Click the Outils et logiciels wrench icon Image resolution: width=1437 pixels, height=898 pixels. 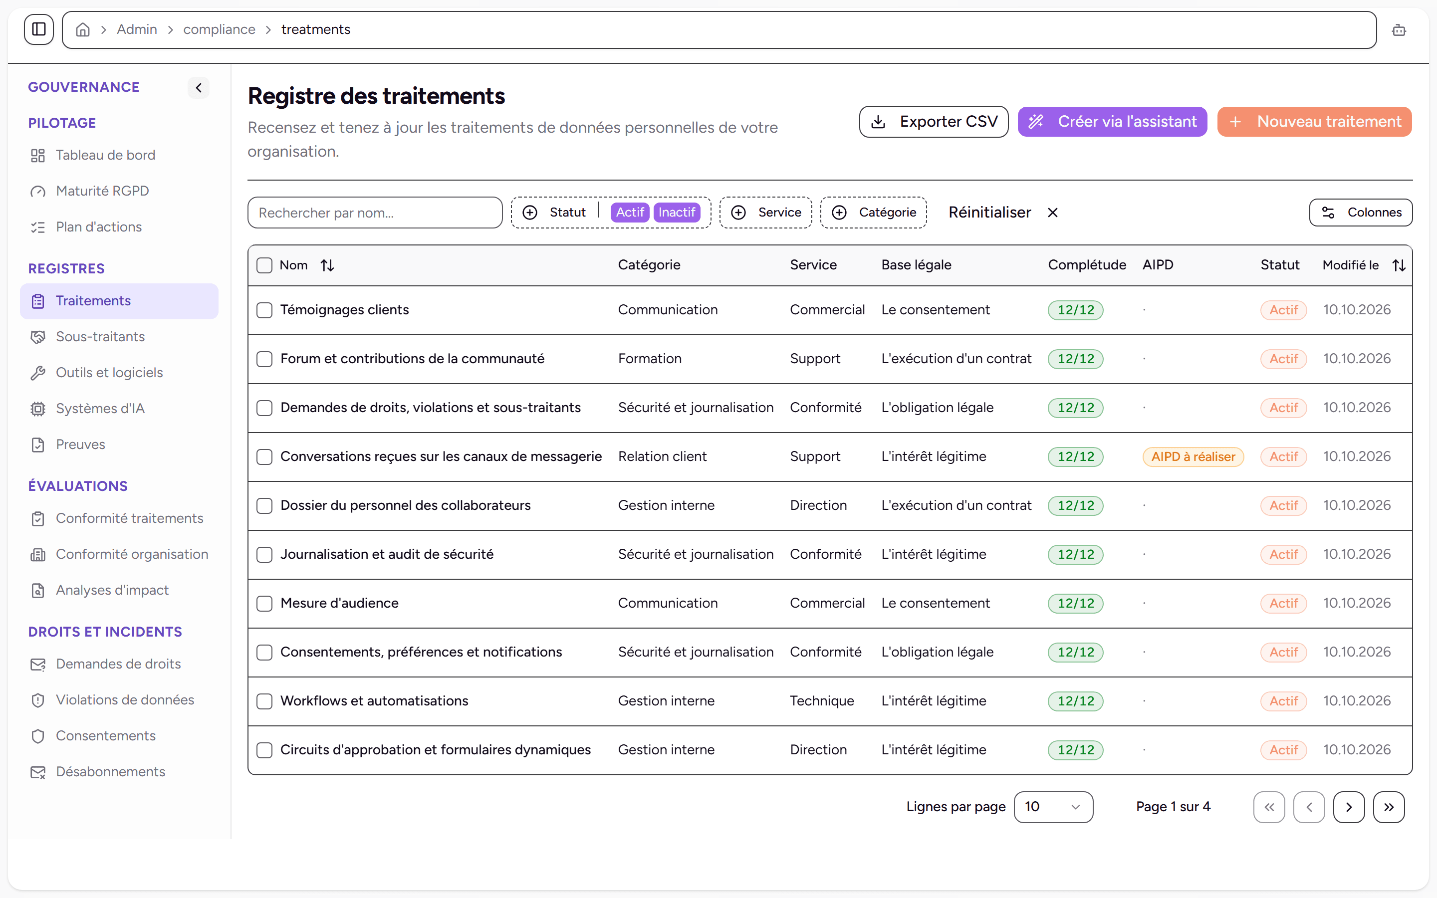pyautogui.click(x=38, y=373)
